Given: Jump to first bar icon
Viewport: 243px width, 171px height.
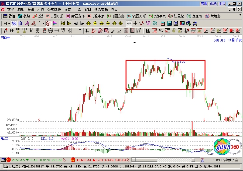Looking at the screenshot, I should pyautogui.click(x=63, y=24).
